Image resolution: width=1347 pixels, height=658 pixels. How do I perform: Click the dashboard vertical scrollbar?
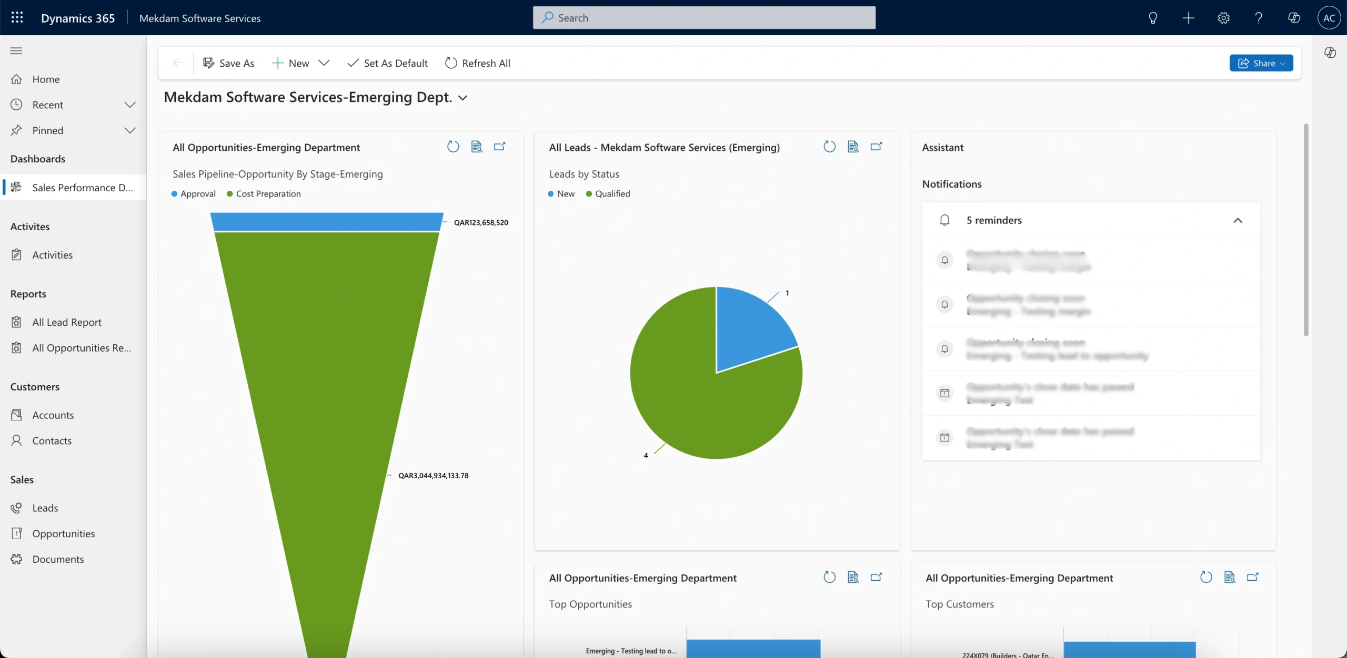[1306, 230]
